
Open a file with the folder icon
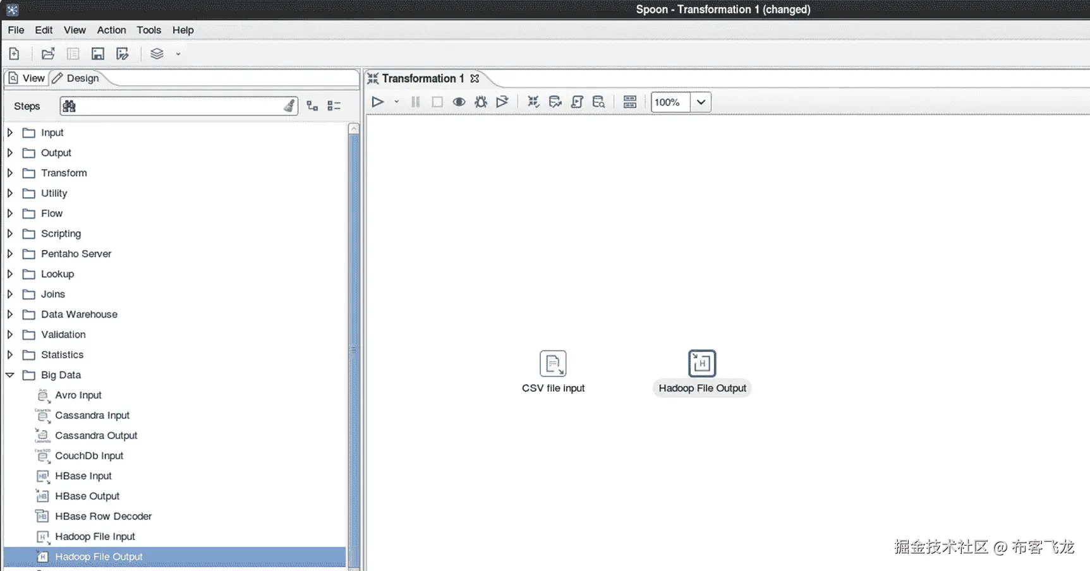[x=48, y=54]
